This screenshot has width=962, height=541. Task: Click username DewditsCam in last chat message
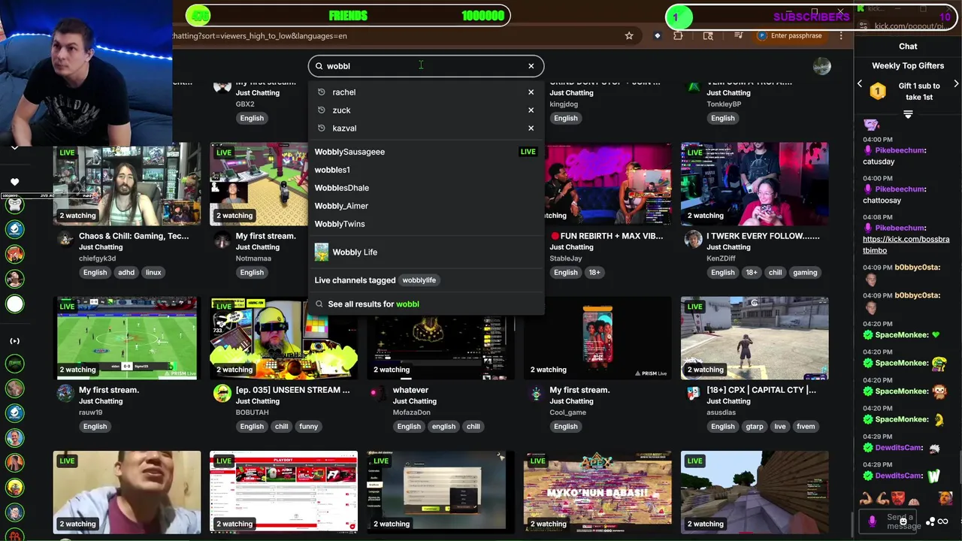(898, 476)
